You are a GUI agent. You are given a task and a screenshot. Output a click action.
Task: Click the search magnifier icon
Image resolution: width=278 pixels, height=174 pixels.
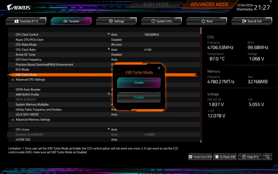(x=267, y=157)
